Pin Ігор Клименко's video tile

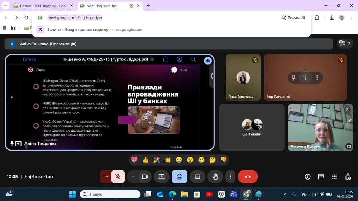(293, 78)
